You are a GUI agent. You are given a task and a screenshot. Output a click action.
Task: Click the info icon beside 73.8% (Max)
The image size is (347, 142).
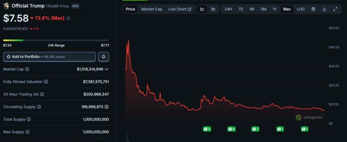coord(68,18)
